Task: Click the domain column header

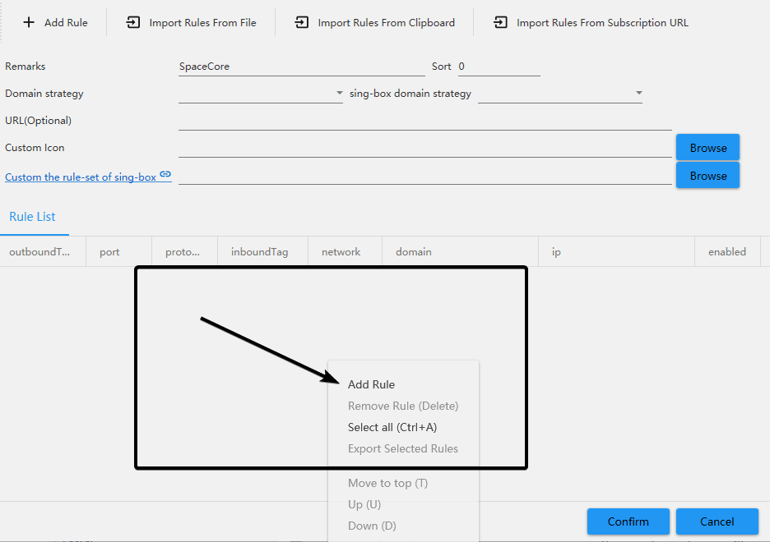Action: (x=414, y=252)
